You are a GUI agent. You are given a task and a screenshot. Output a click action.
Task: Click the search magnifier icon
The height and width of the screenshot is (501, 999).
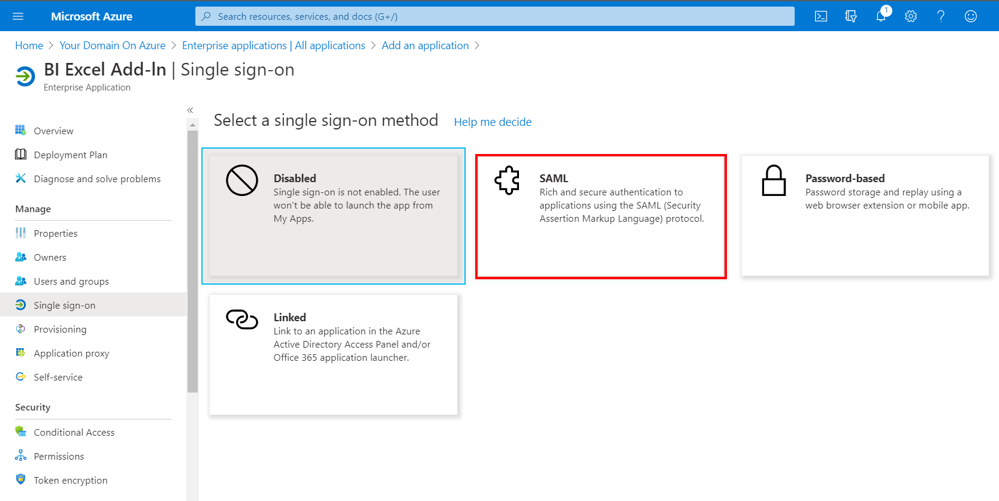click(x=206, y=16)
